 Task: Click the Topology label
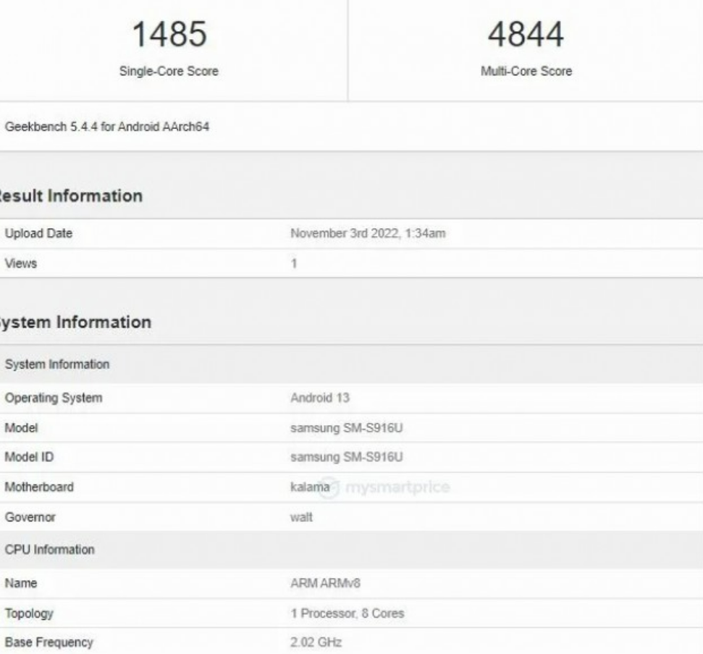pos(29,613)
